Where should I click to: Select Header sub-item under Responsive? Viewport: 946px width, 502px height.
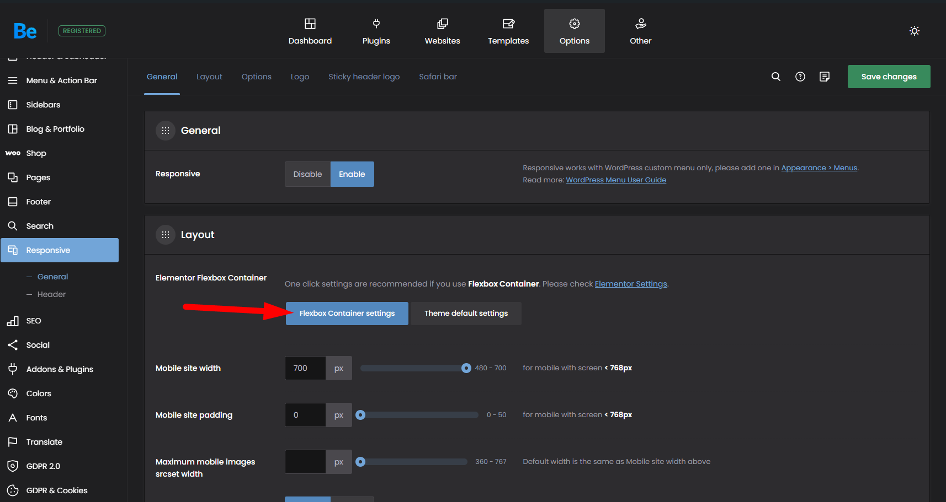[x=51, y=294]
